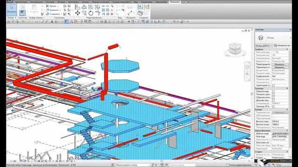Collapse the Границы section

pos(287,89)
